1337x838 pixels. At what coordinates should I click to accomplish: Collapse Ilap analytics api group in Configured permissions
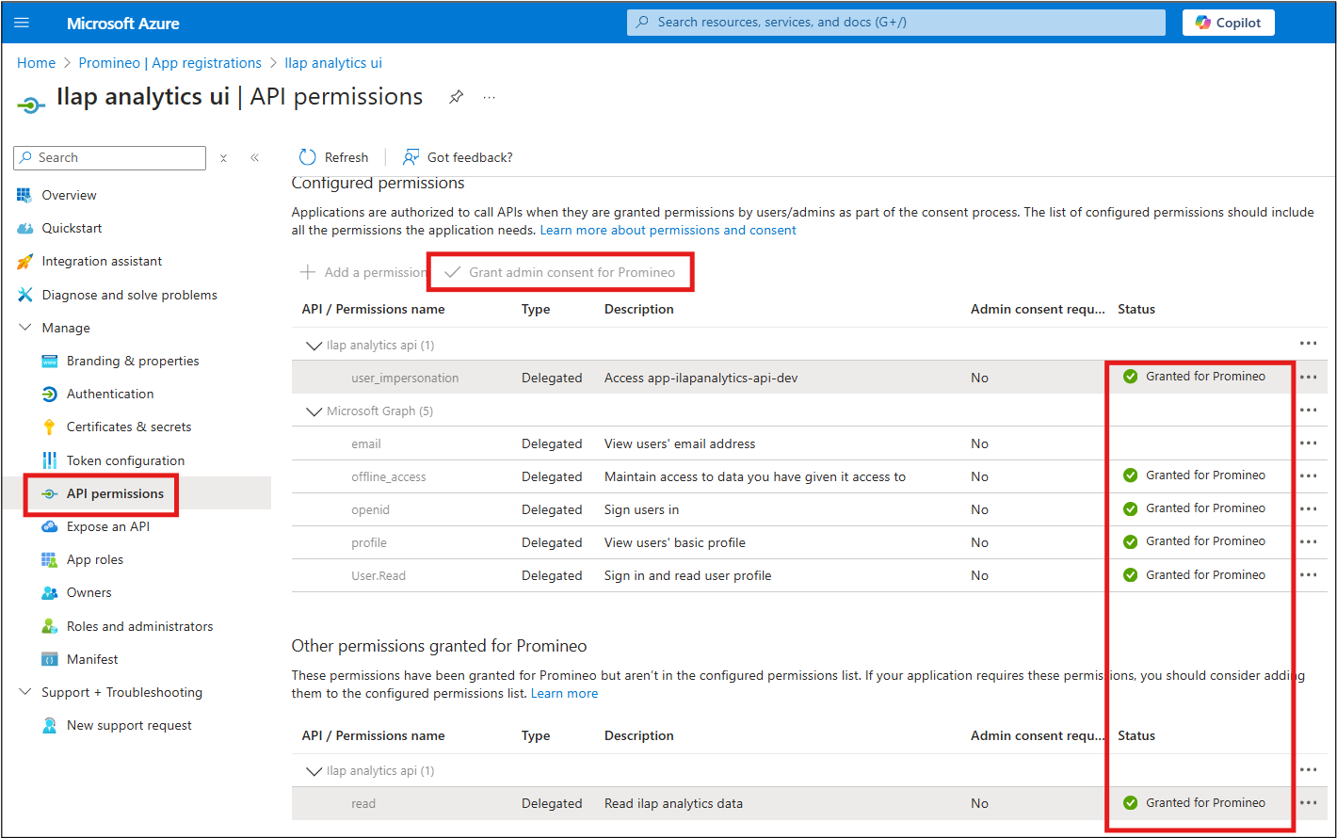coord(314,346)
